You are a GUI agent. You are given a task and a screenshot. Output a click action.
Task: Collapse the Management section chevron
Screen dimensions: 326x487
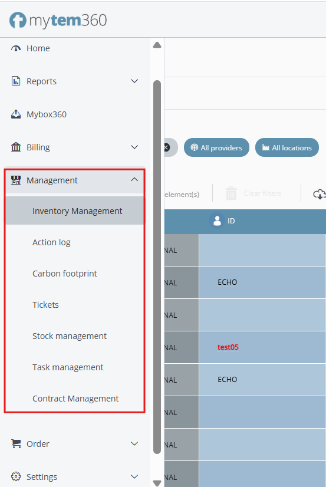point(134,179)
